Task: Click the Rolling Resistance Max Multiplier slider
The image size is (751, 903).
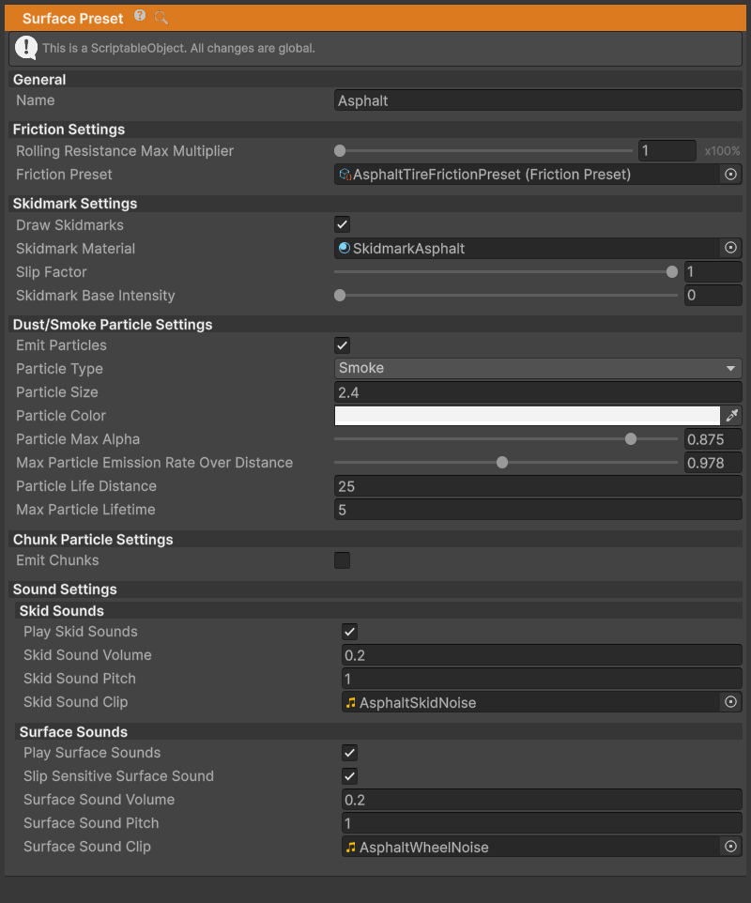Action: [483, 151]
